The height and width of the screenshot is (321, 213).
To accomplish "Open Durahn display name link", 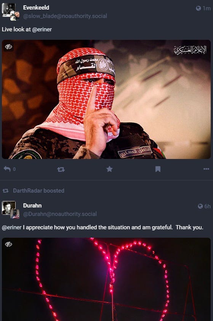I will (32, 206).
